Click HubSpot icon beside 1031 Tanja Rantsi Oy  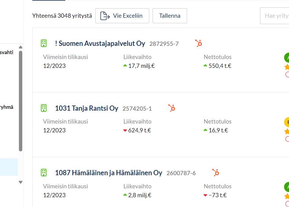tap(172, 108)
